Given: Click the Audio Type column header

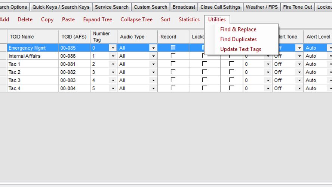Looking at the screenshot, I should (138, 37).
